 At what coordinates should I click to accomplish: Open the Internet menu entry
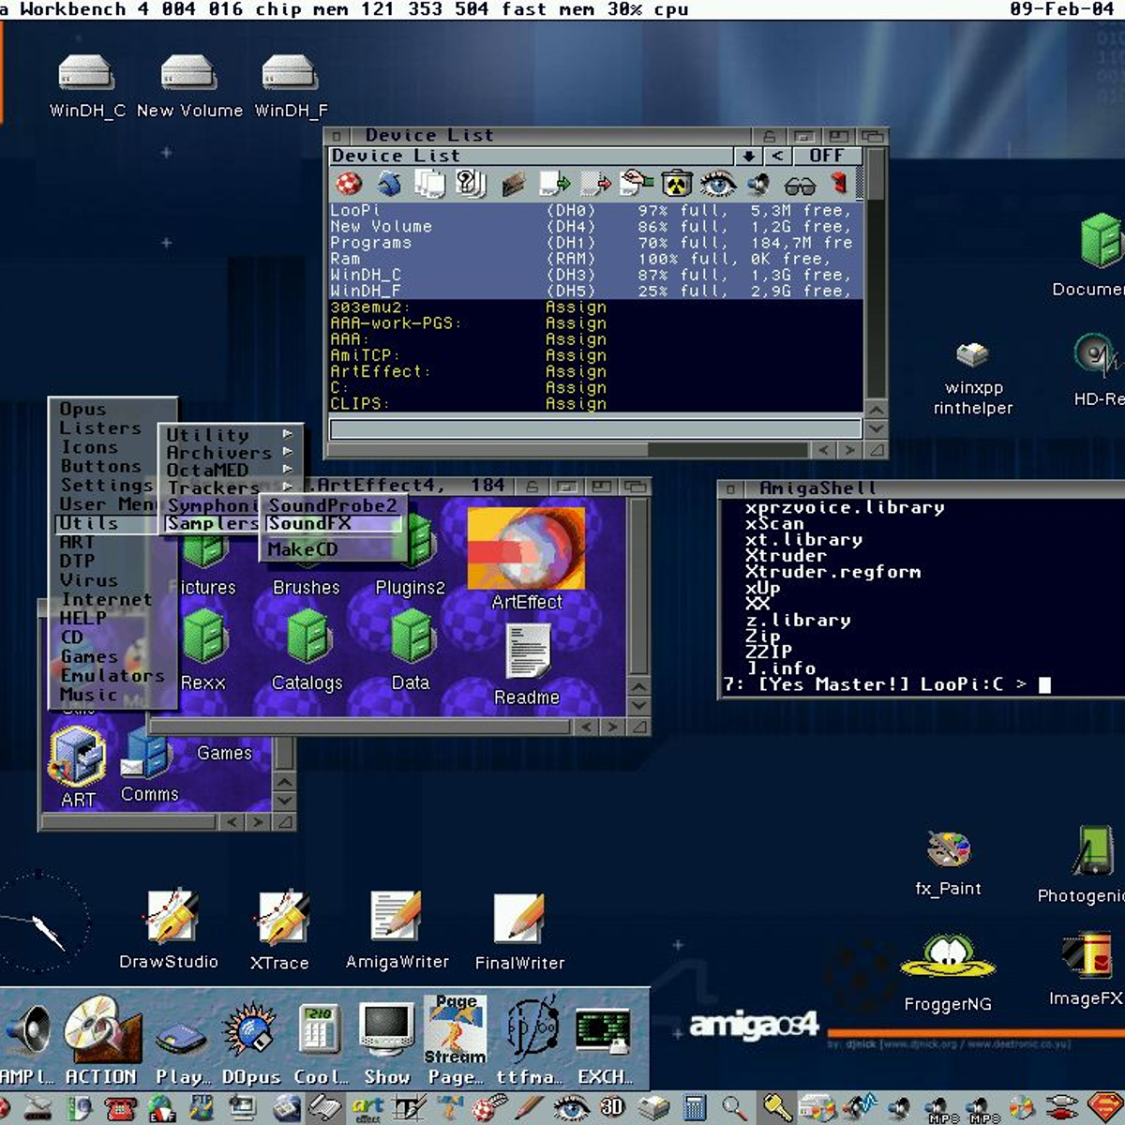tap(106, 599)
